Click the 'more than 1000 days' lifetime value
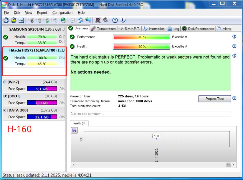The height and width of the screenshot is (180, 243). 135,101
